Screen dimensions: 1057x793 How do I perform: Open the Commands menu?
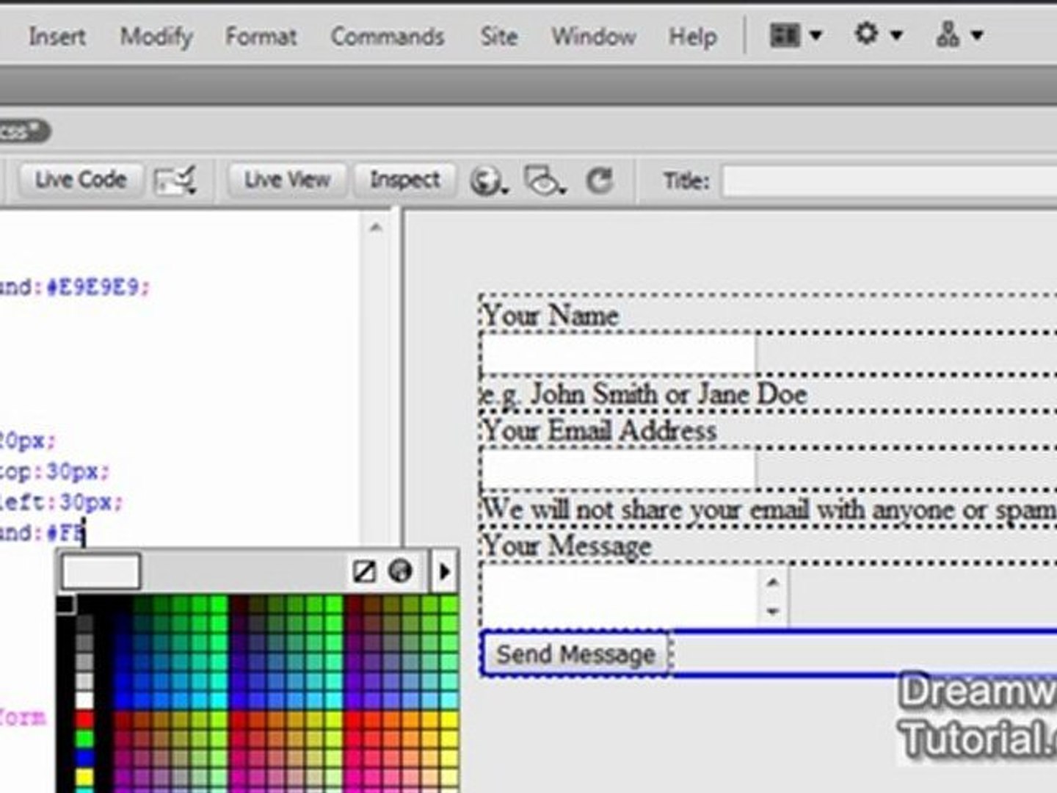coord(388,36)
